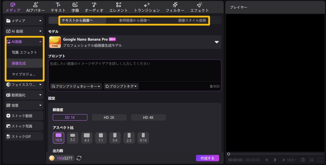Choose SD 1K resolution
Screen dimensions: 326x165
(x=70, y=117)
